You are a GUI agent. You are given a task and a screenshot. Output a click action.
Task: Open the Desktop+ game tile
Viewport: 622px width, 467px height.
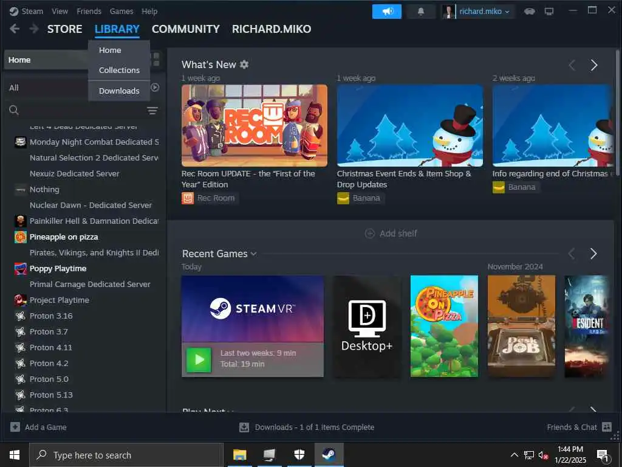tap(366, 326)
